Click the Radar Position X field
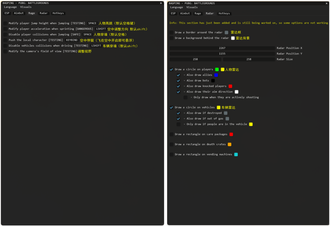This screenshot has width=330, height=226. pos(222,48)
